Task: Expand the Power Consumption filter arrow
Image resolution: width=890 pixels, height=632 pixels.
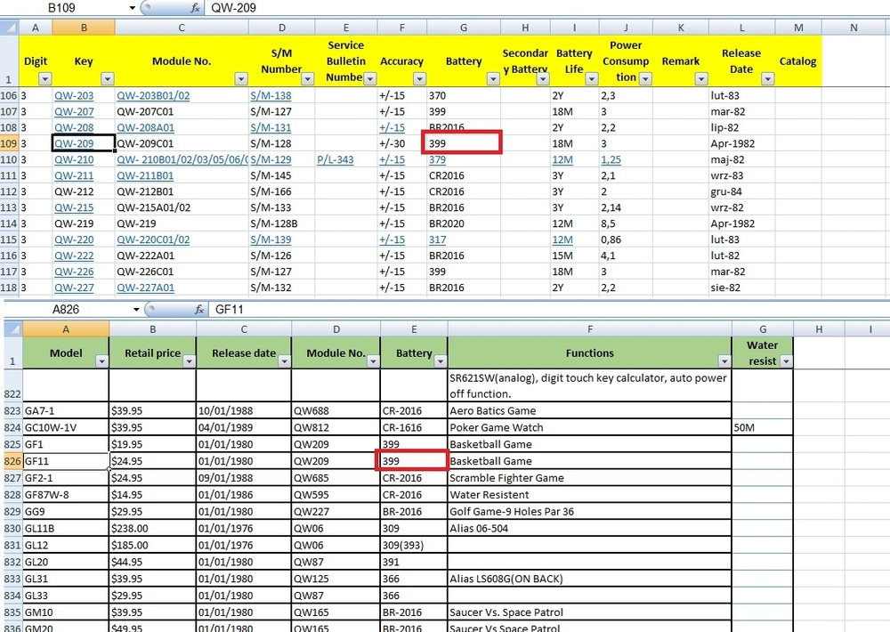Action: tap(644, 78)
